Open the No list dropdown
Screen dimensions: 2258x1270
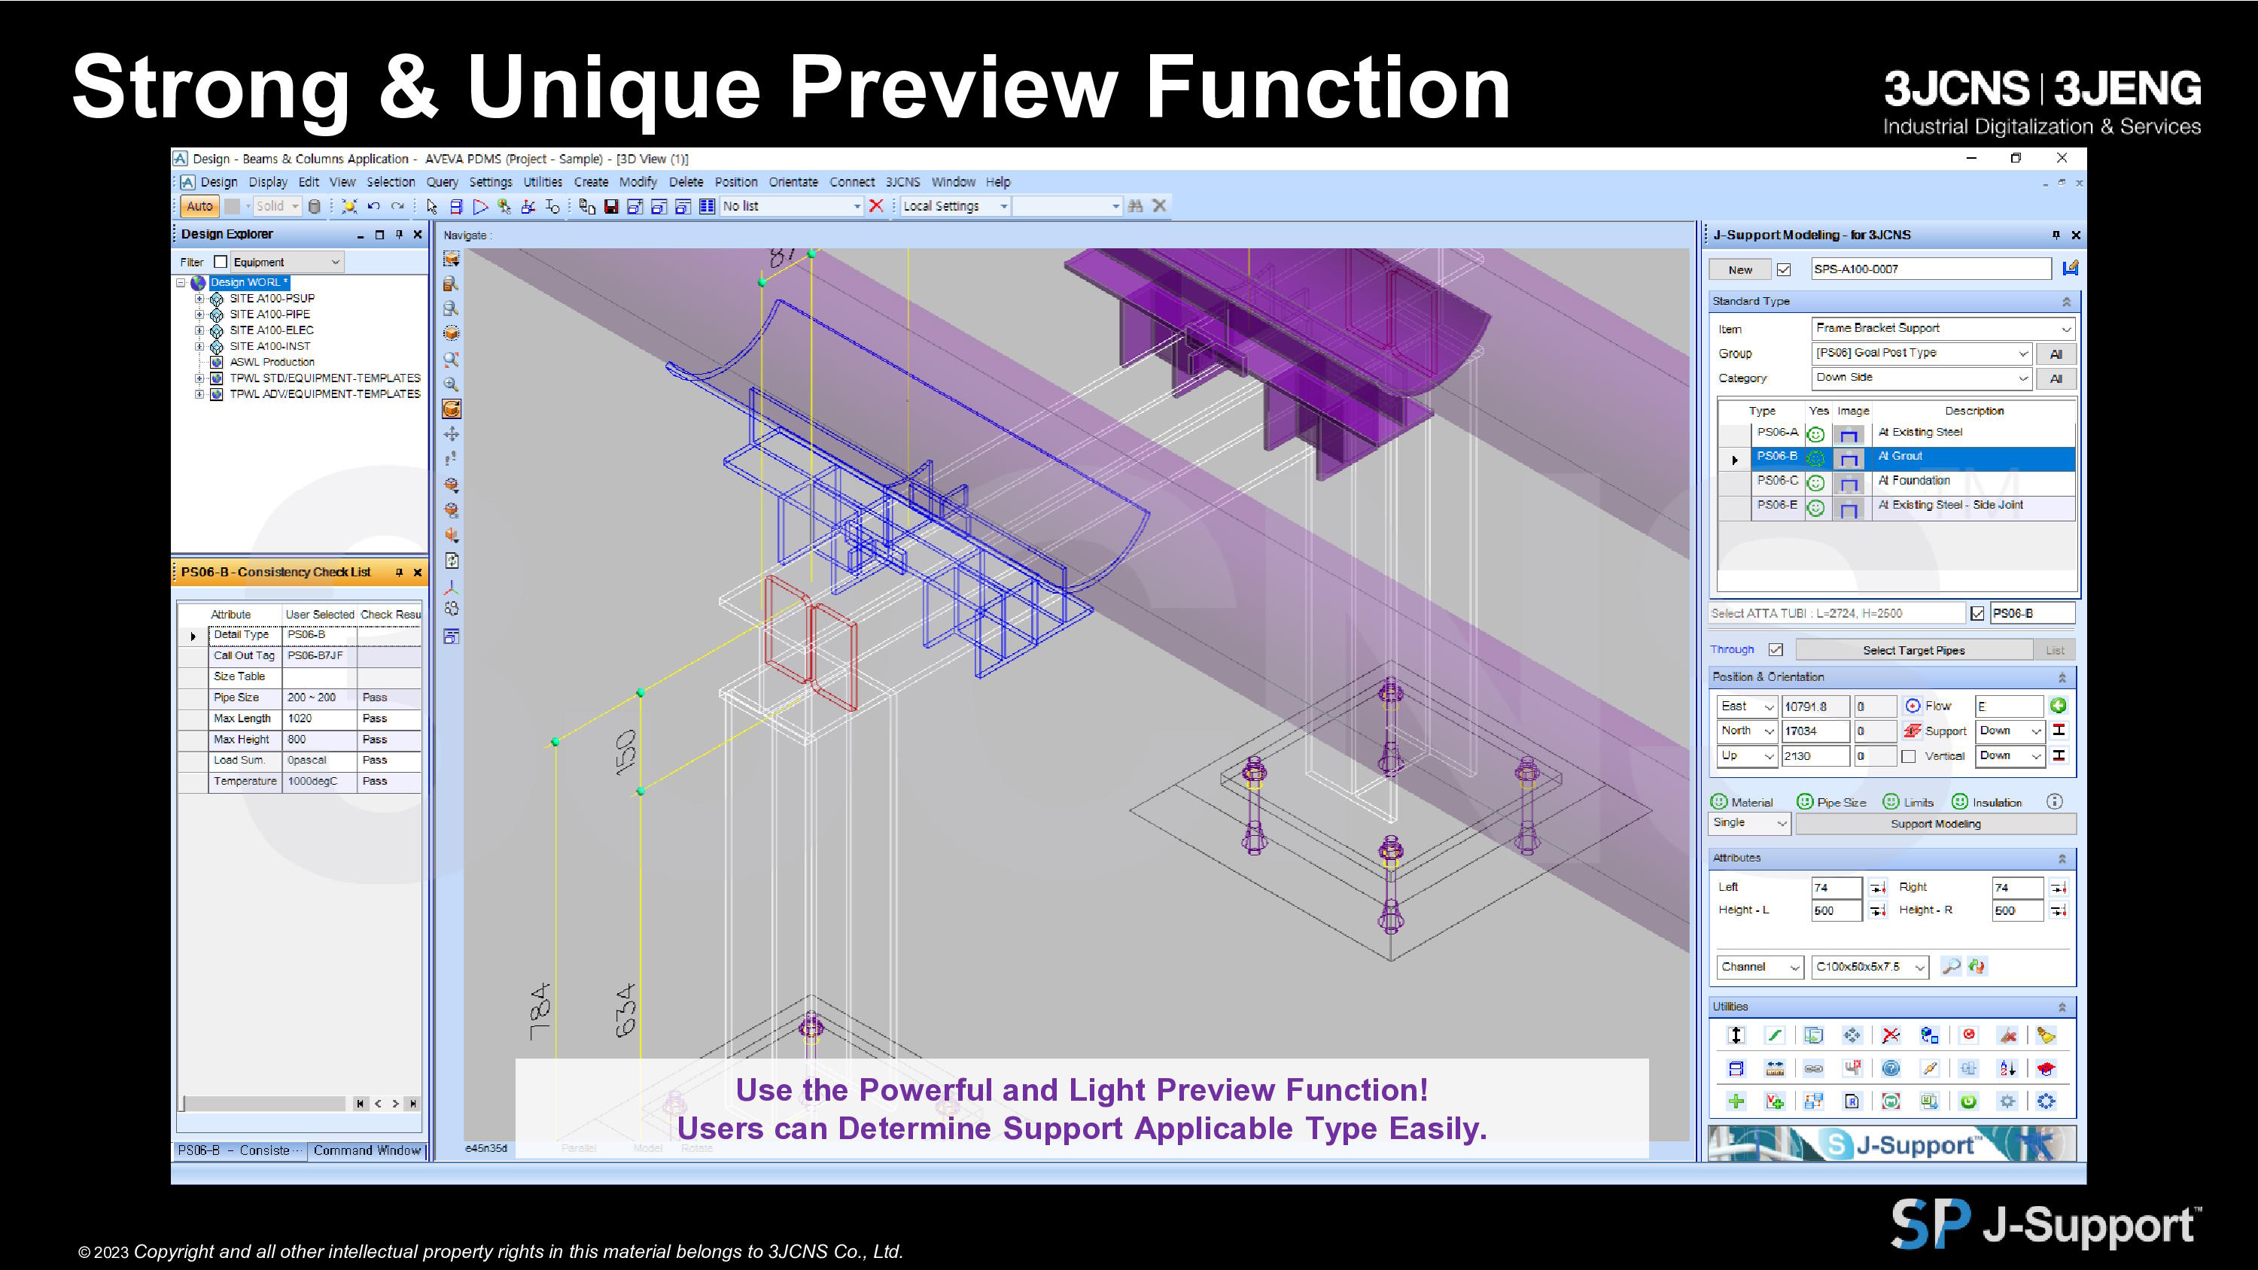coord(792,206)
